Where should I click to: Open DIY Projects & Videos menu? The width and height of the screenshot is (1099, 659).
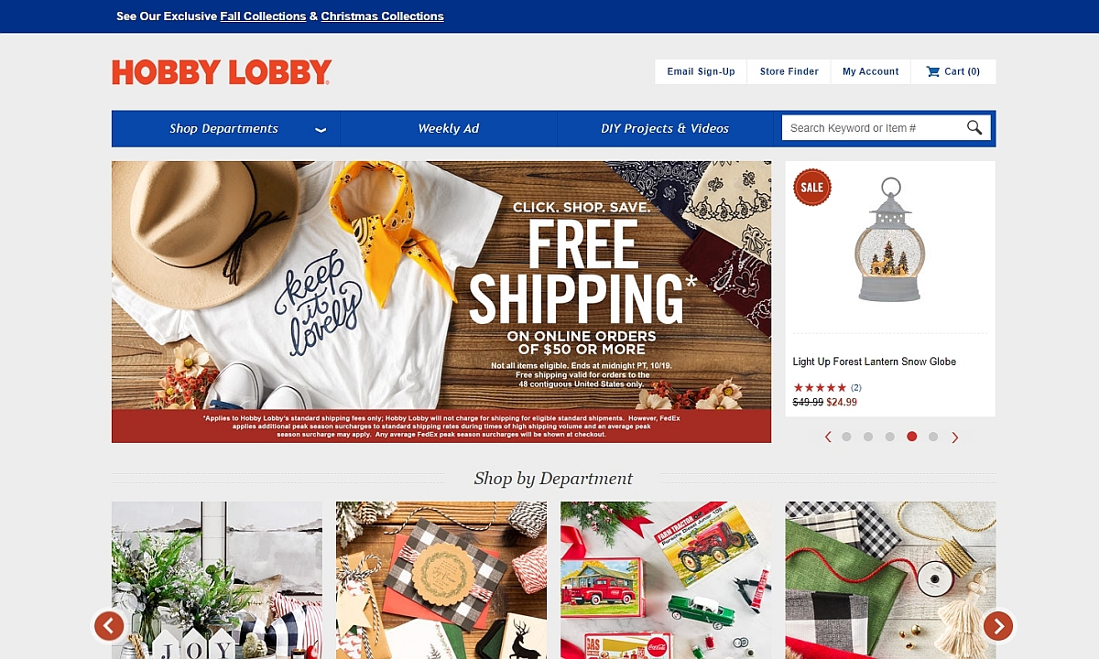pos(665,129)
